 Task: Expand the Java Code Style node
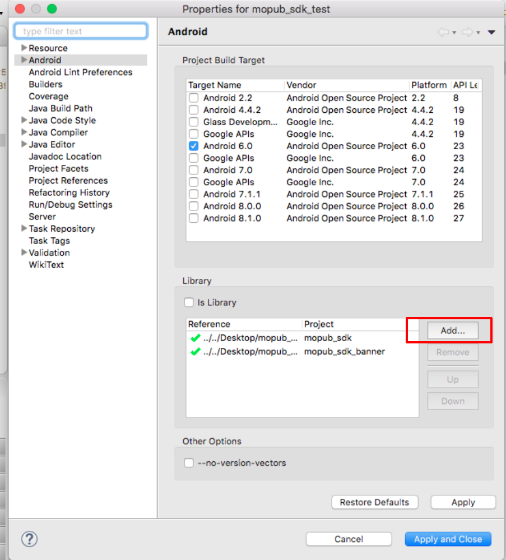[24, 120]
